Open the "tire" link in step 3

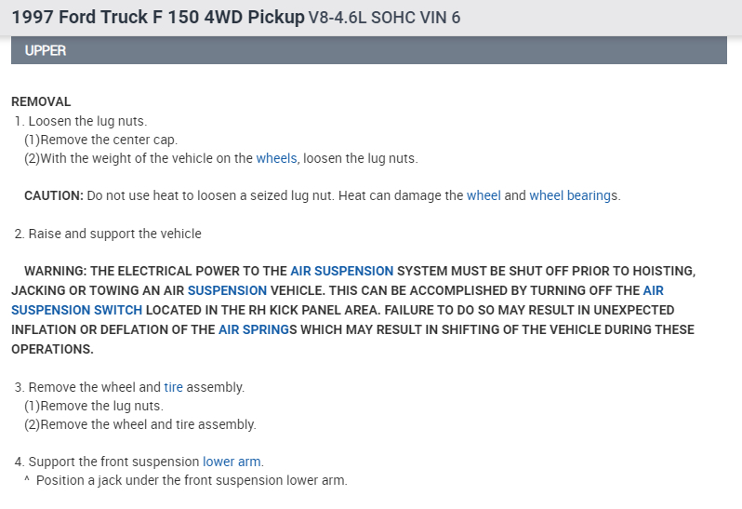click(173, 387)
